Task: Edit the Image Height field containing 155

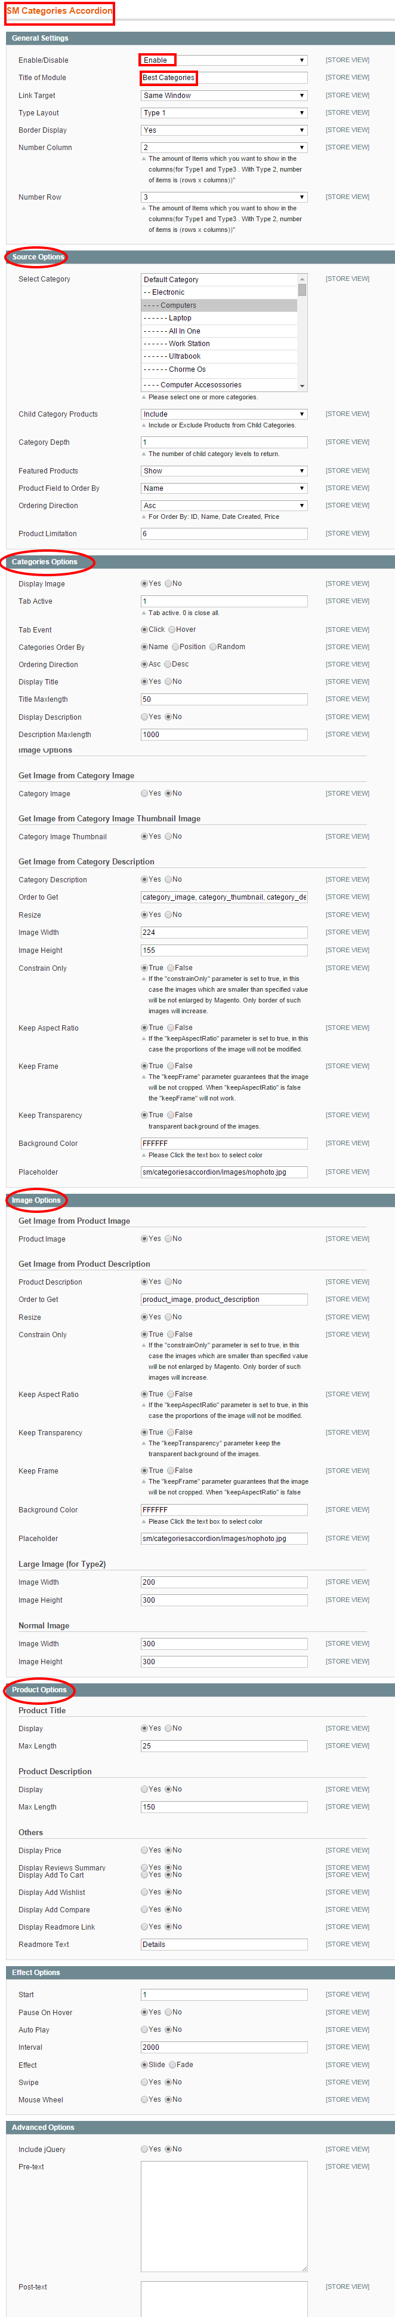Action: click(224, 950)
